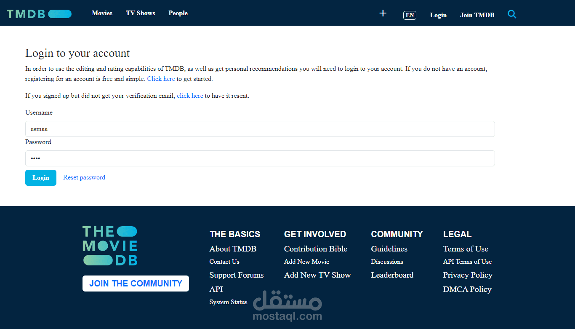The image size is (575, 329).
Task: Open Support Forums footer link
Action: pos(237,275)
